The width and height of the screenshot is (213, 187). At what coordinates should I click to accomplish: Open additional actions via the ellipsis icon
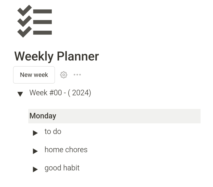pos(77,75)
